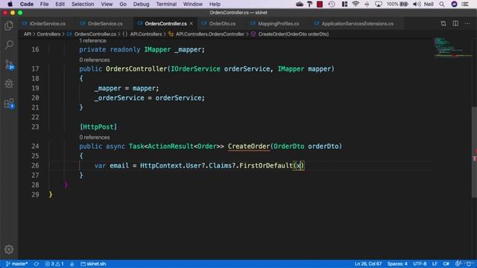
Task: Open the Manage gear at sidebar bottom
Action: click(9, 249)
